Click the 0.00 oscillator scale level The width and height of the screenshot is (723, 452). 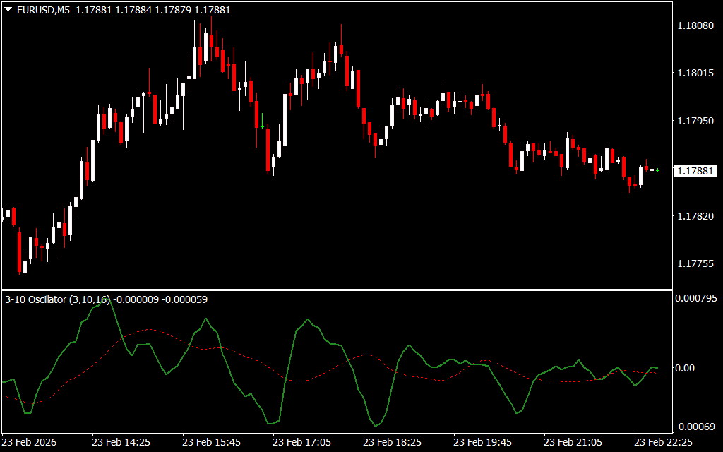686,368
